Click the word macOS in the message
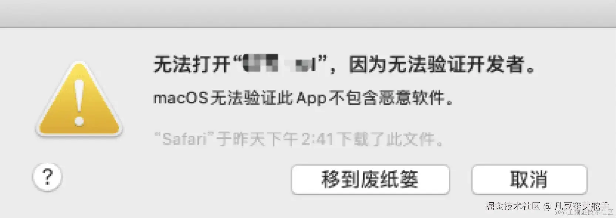Image resolution: width=616 pixels, height=218 pixels. click(x=180, y=99)
